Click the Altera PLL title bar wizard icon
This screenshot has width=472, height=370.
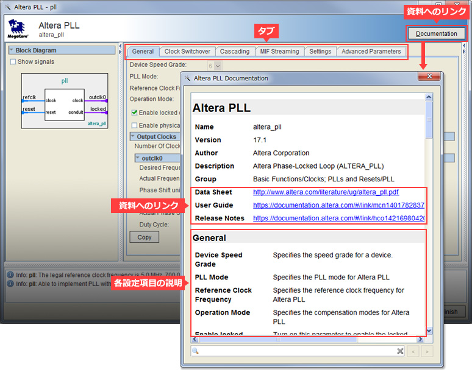pos(7,7)
